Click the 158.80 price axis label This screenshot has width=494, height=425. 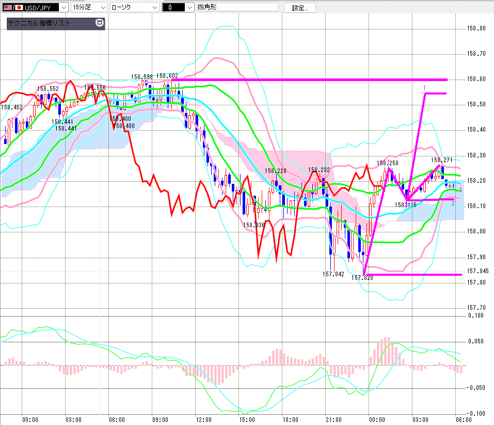[476, 28]
